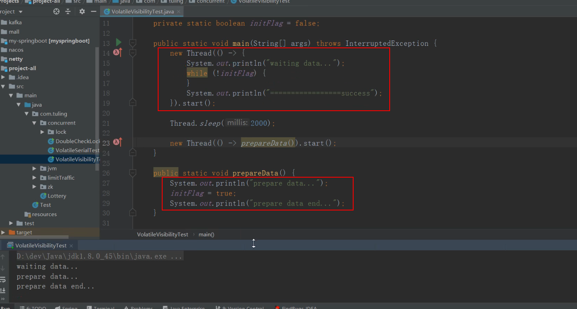Expand the lock package arrow

42,132
